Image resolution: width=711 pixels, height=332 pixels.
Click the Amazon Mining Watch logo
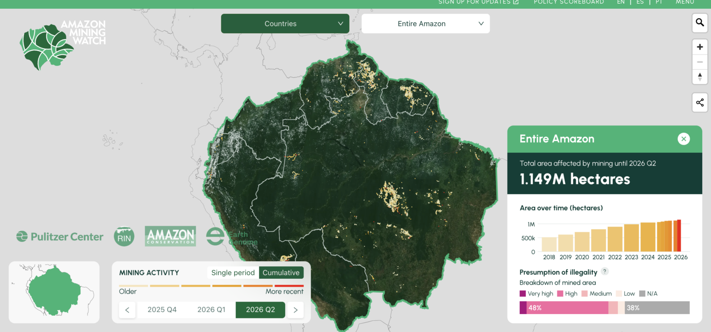(x=63, y=45)
